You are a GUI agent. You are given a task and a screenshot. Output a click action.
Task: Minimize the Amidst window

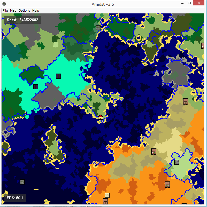(x=182, y=3)
